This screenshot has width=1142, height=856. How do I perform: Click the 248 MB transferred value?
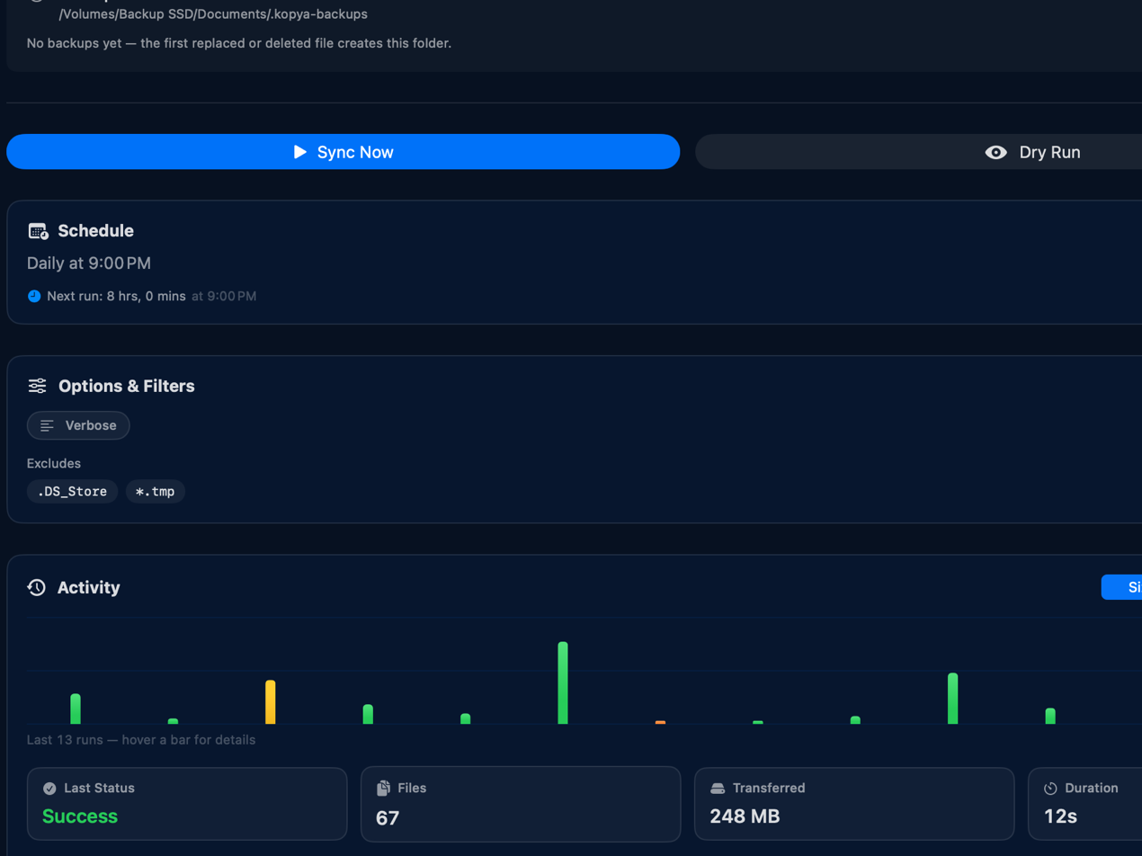tap(745, 816)
